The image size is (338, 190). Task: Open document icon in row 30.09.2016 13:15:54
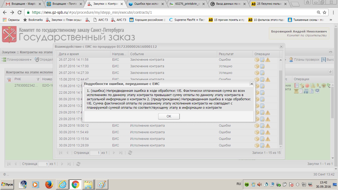coord(262,139)
